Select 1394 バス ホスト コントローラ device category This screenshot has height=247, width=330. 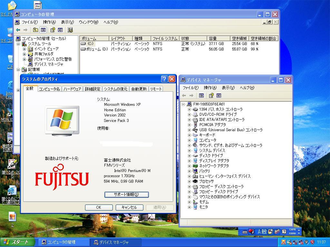point(221,109)
